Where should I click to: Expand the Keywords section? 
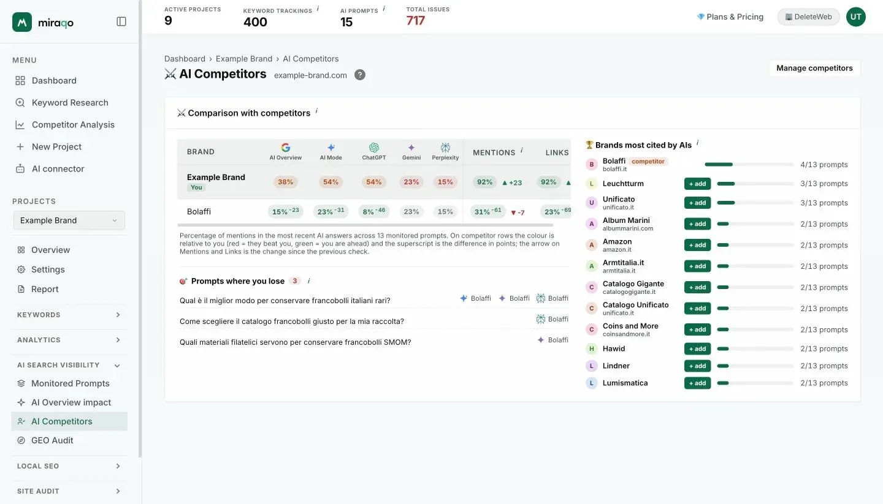point(69,315)
